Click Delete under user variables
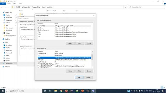 tap(89, 43)
